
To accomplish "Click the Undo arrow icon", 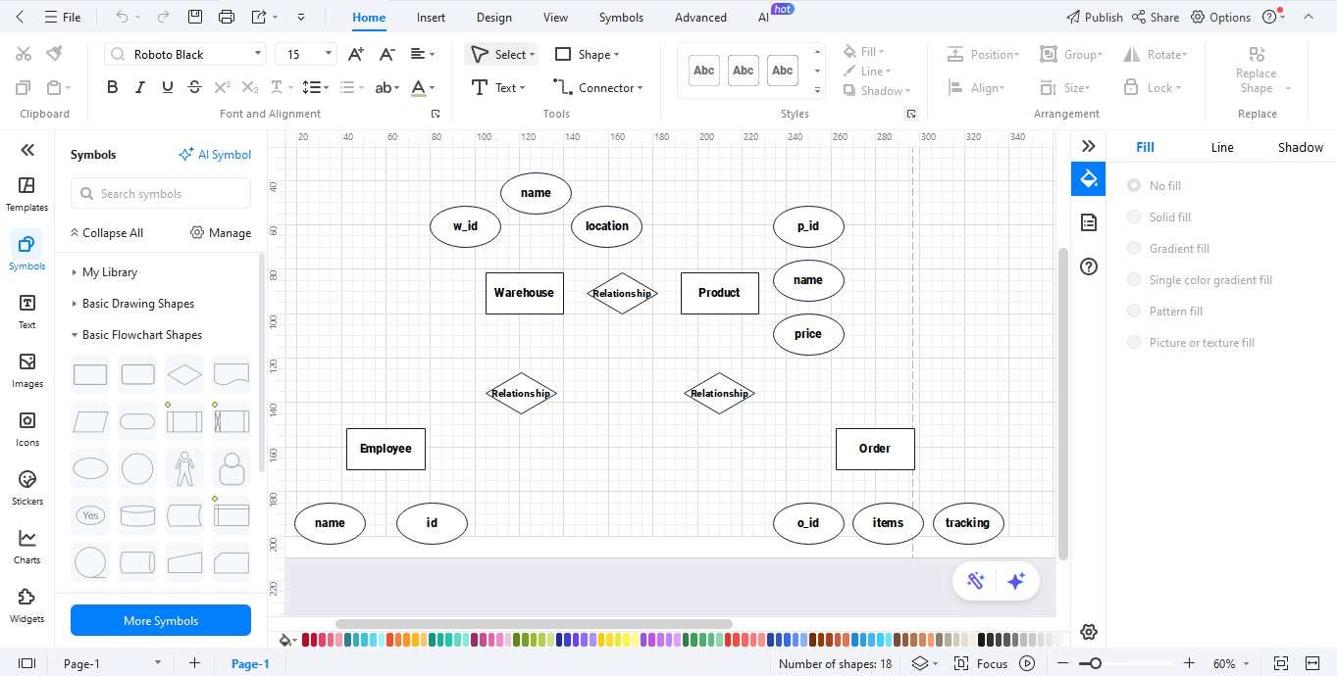I will (x=122, y=17).
